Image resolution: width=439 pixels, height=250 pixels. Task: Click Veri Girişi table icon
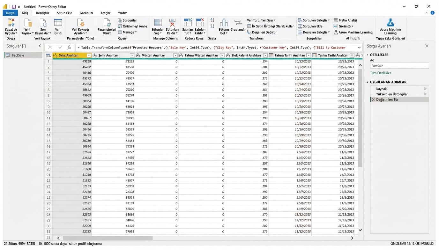(x=58, y=23)
